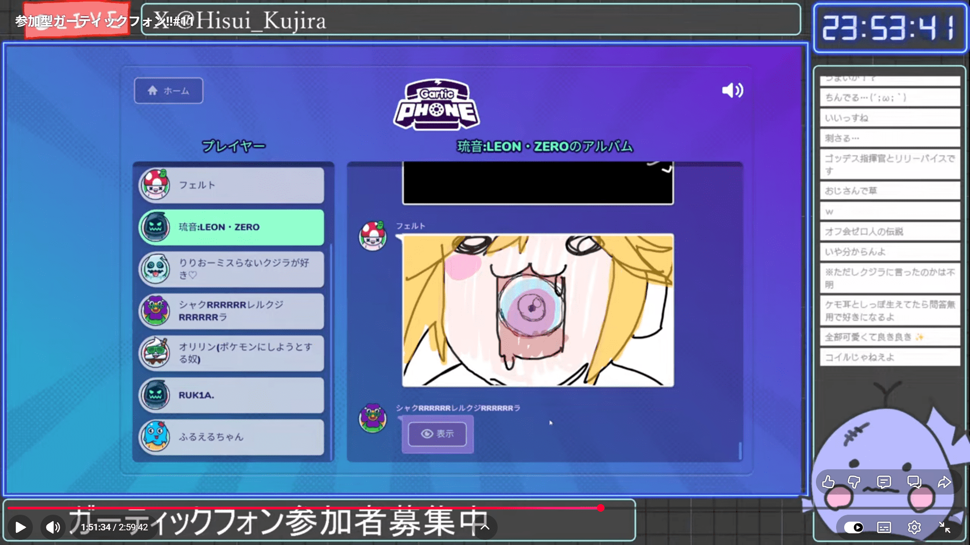Open live chat replay icon
This screenshot has width=970, height=545.
click(x=914, y=482)
